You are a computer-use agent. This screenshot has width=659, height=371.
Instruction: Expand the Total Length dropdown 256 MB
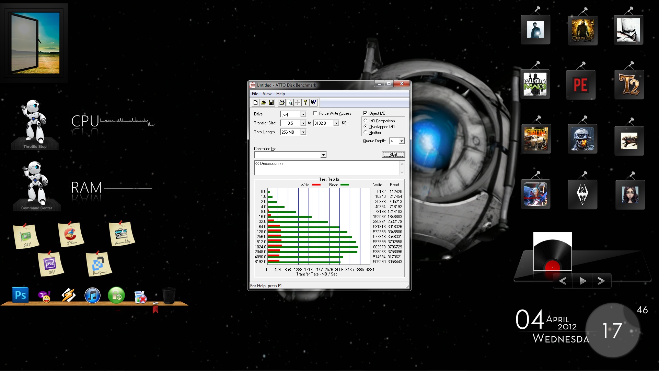[x=303, y=132]
